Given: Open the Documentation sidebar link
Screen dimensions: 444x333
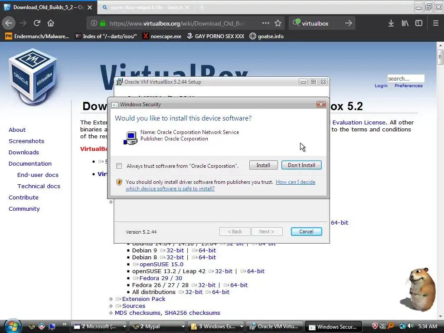Looking at the screenshot, I should pyautogui.click(x=30, y=163).
